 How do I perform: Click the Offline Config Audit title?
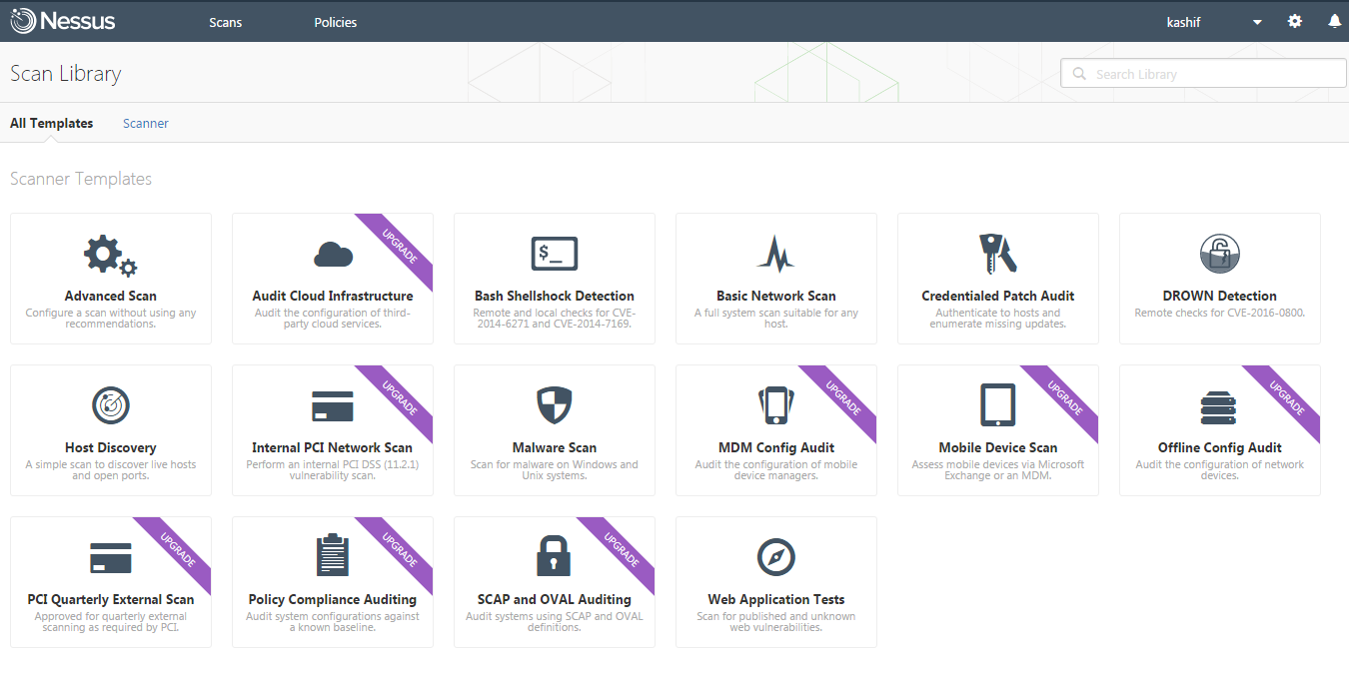[1220, 447]
